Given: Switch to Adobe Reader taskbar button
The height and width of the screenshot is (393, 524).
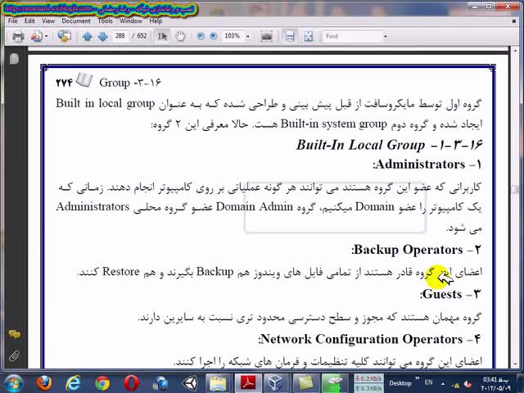Looking at the screenshot, I should pyautogui.click(x=248, y=383).
